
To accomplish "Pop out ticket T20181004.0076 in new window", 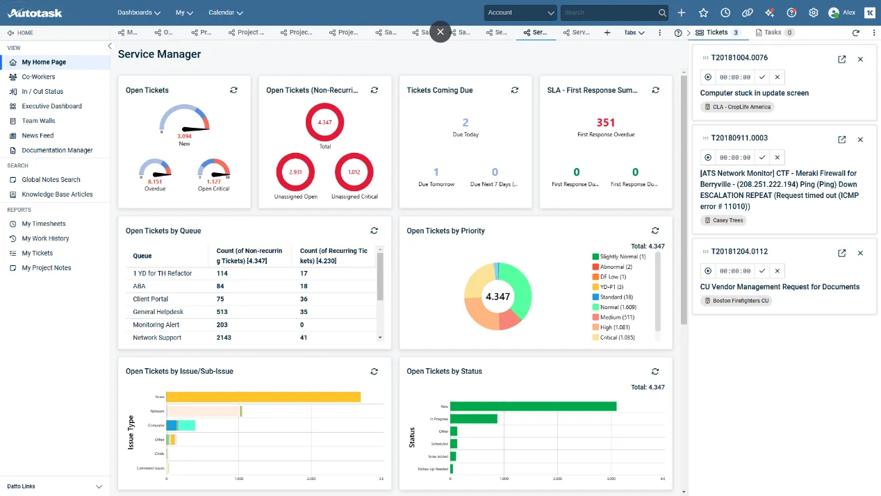I will click(842, 59).
